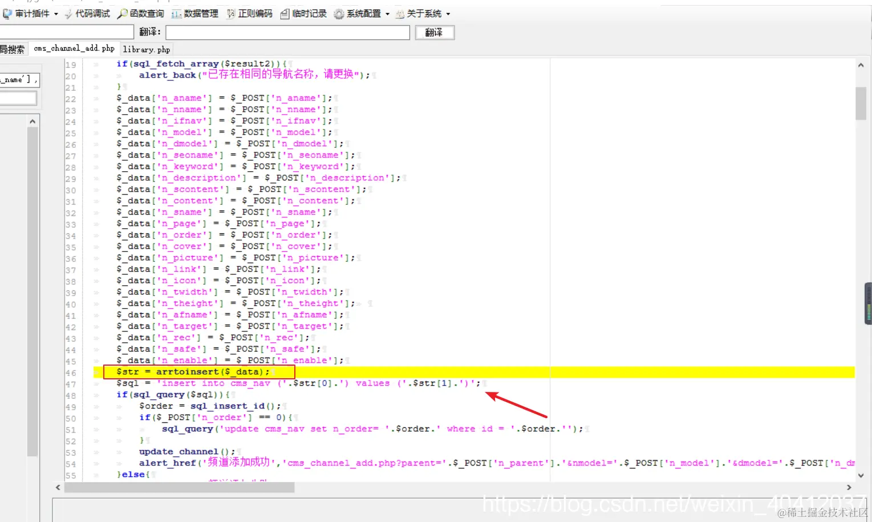Click the if(sql_query($sql)){ line
This screenshot has width=872, height=522.
(x=173, y=395)
